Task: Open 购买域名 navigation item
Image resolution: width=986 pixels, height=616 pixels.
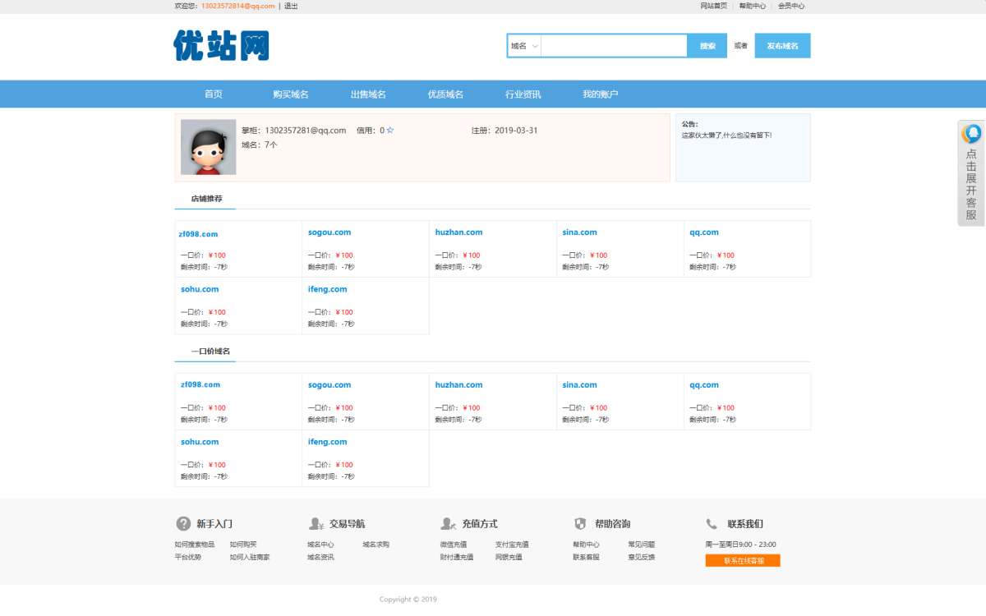Action: [291, 94]
